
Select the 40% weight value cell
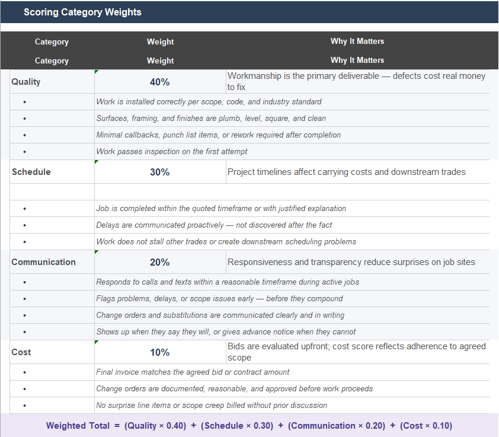pos(160,81)
